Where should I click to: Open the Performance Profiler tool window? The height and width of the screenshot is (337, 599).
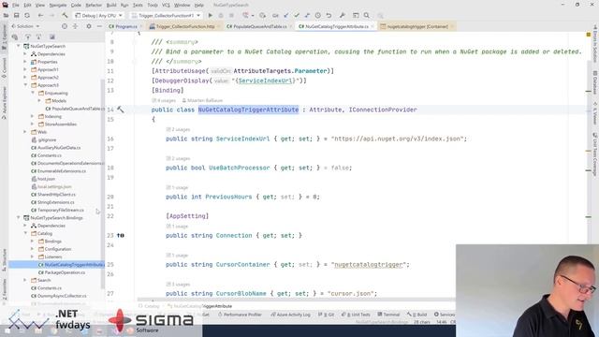pos(240,315)
